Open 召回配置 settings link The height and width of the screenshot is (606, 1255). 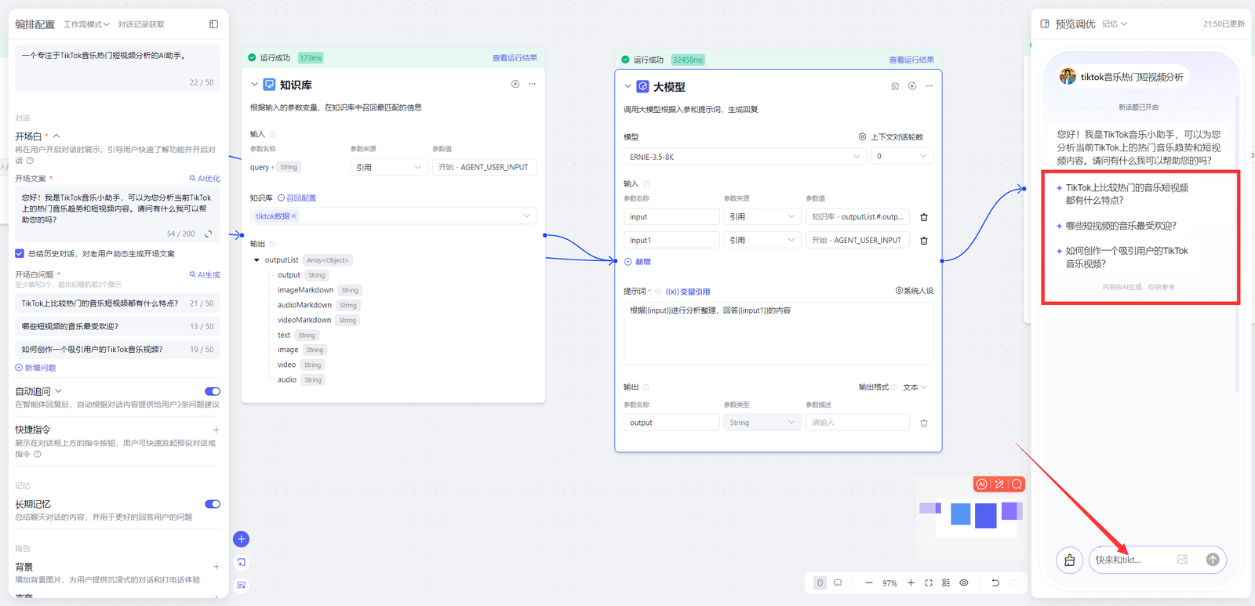click(296, 198)
